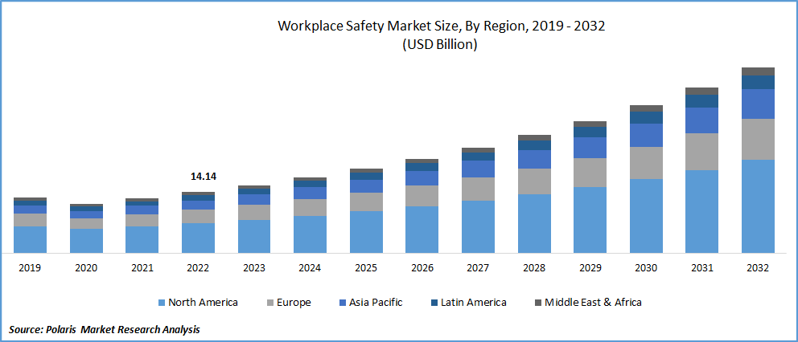Click the North America segment of the 2022 bar
Screen dimensions: 798x342
198,238
